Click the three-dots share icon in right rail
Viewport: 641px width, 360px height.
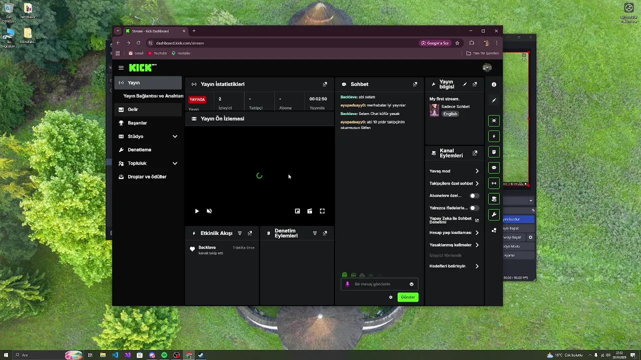(494, 230)
